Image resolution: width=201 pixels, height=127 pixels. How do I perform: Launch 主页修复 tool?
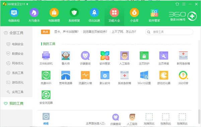point(164,58)
